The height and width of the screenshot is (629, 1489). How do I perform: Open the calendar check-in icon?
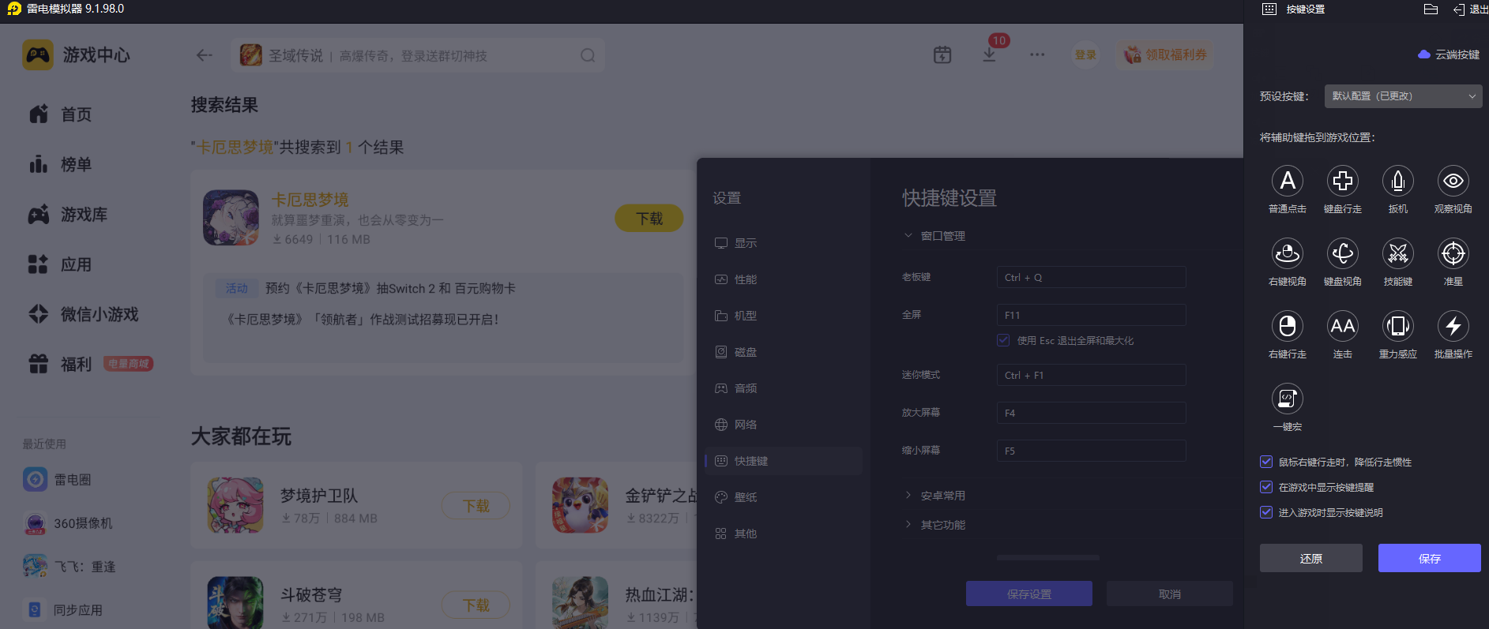[x=942, y=54]
